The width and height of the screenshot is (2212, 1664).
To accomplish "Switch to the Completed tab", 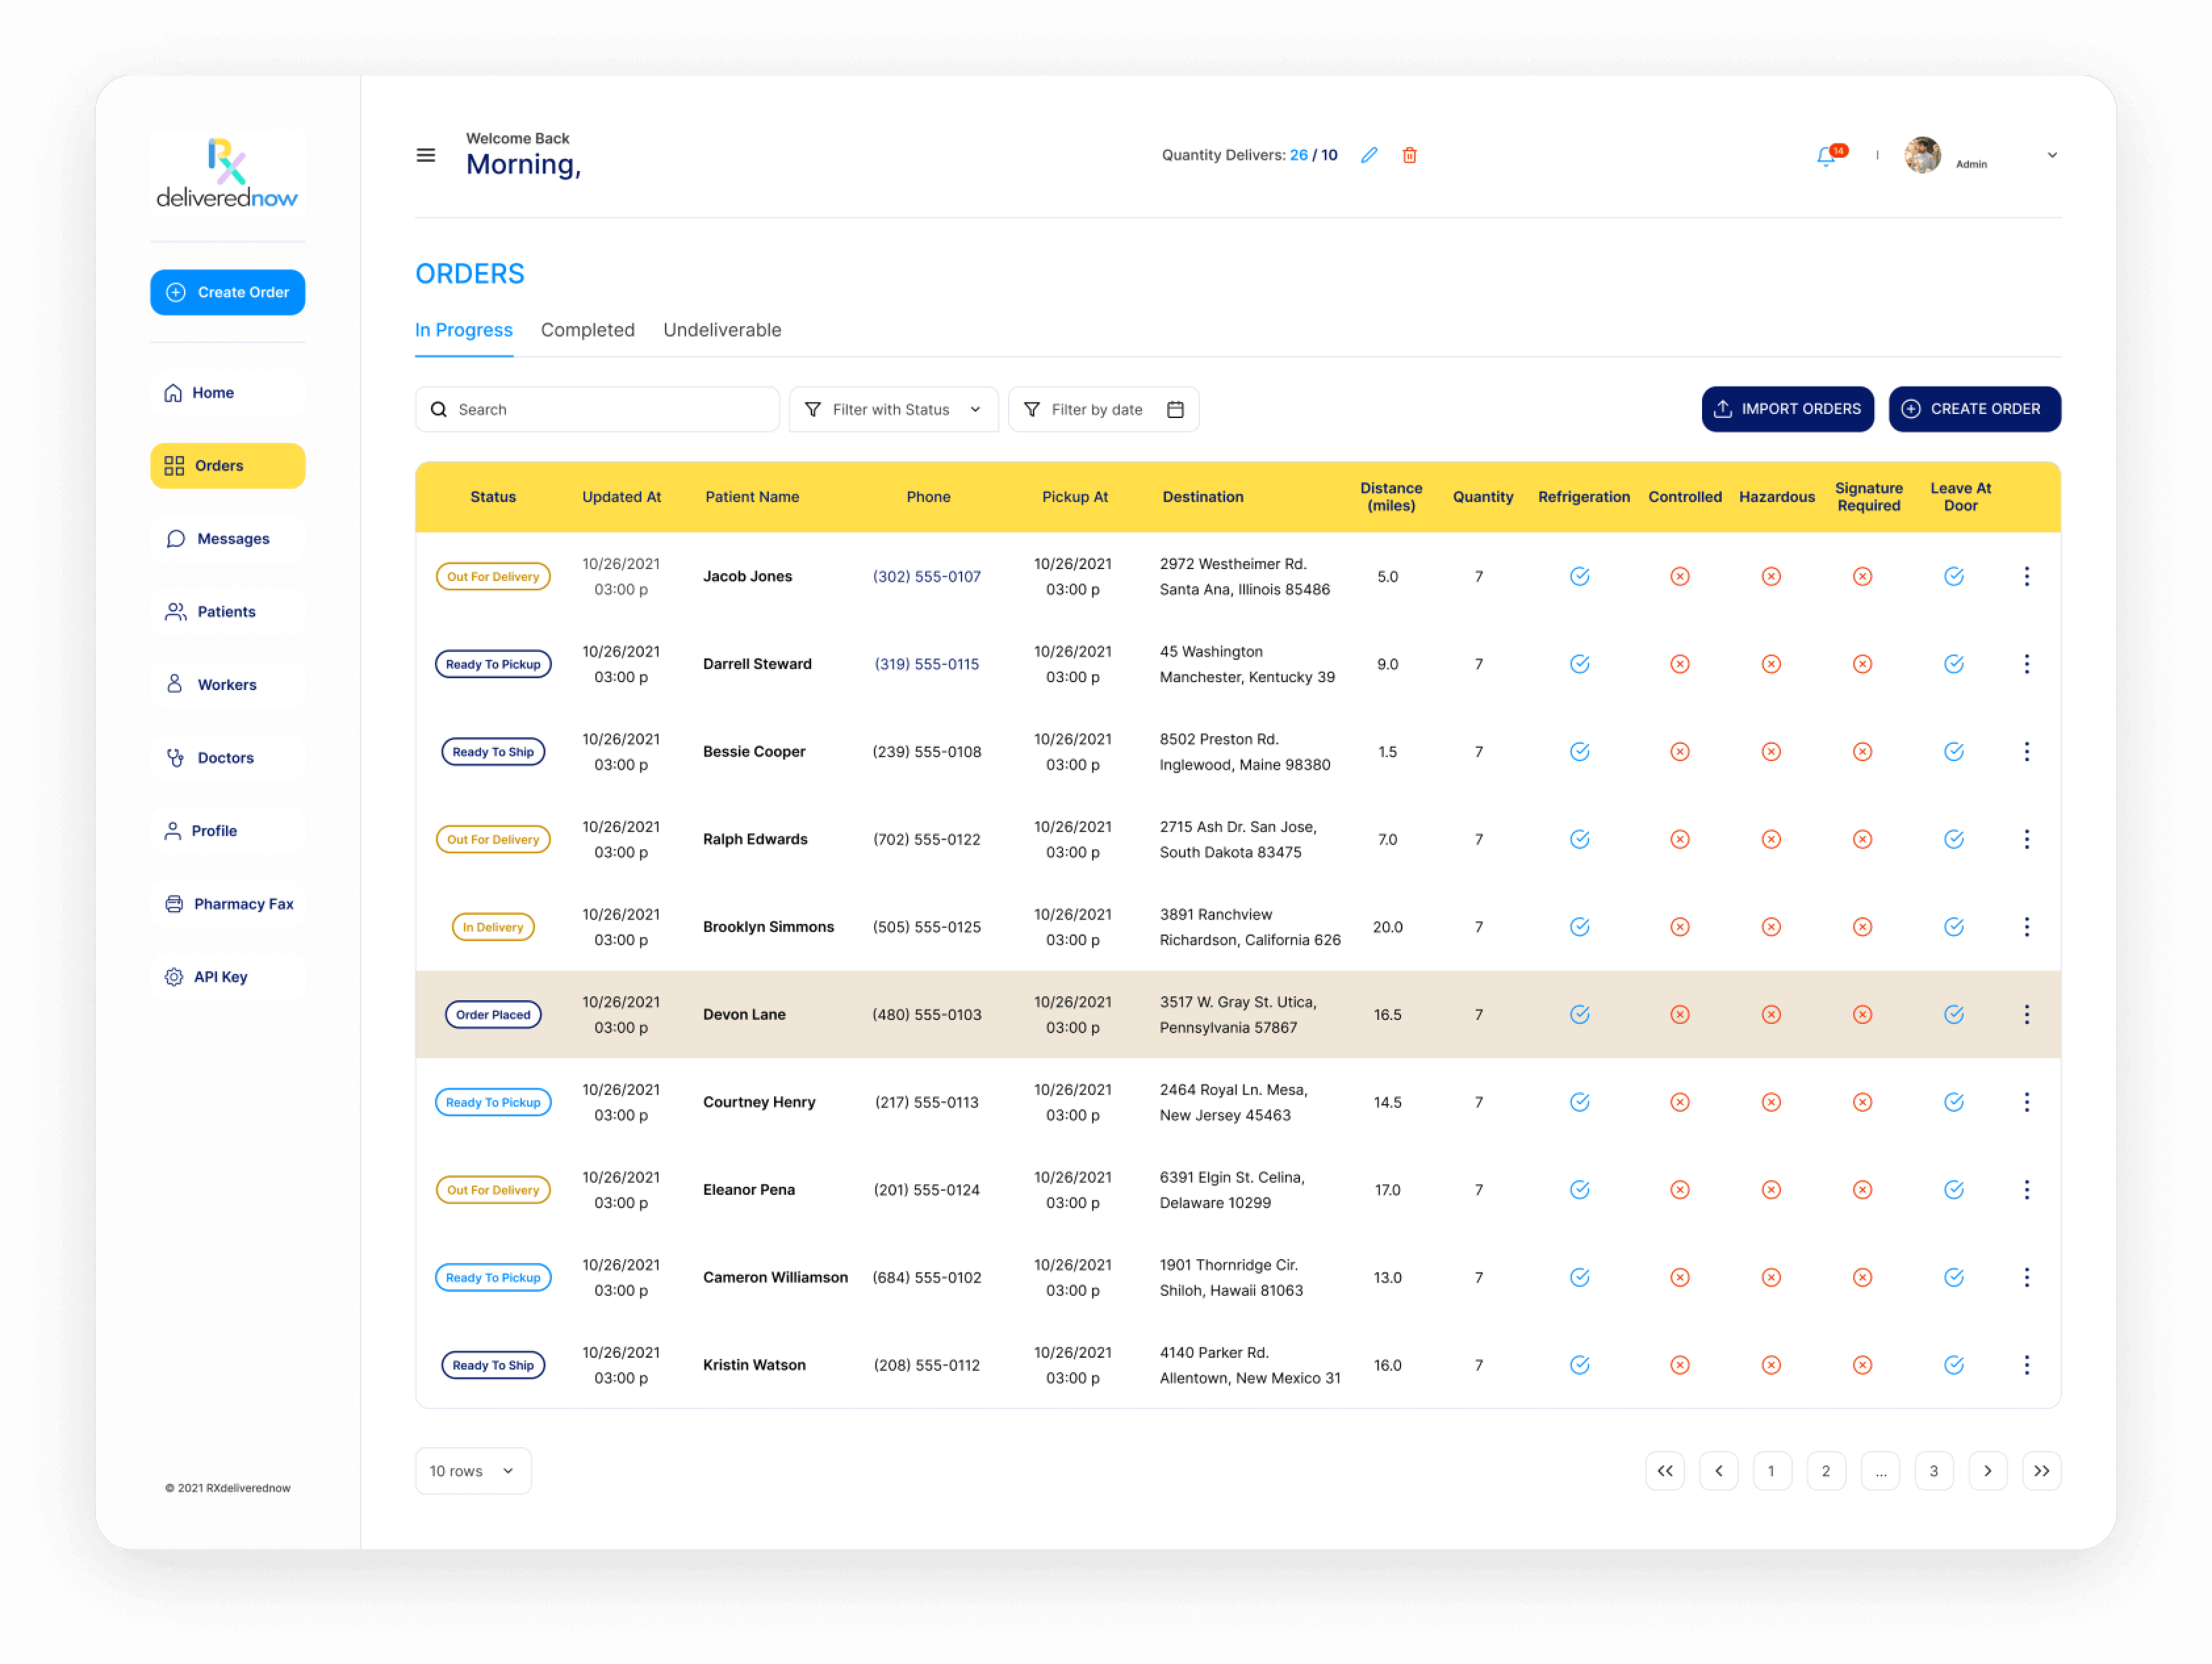I will (587, 330).
